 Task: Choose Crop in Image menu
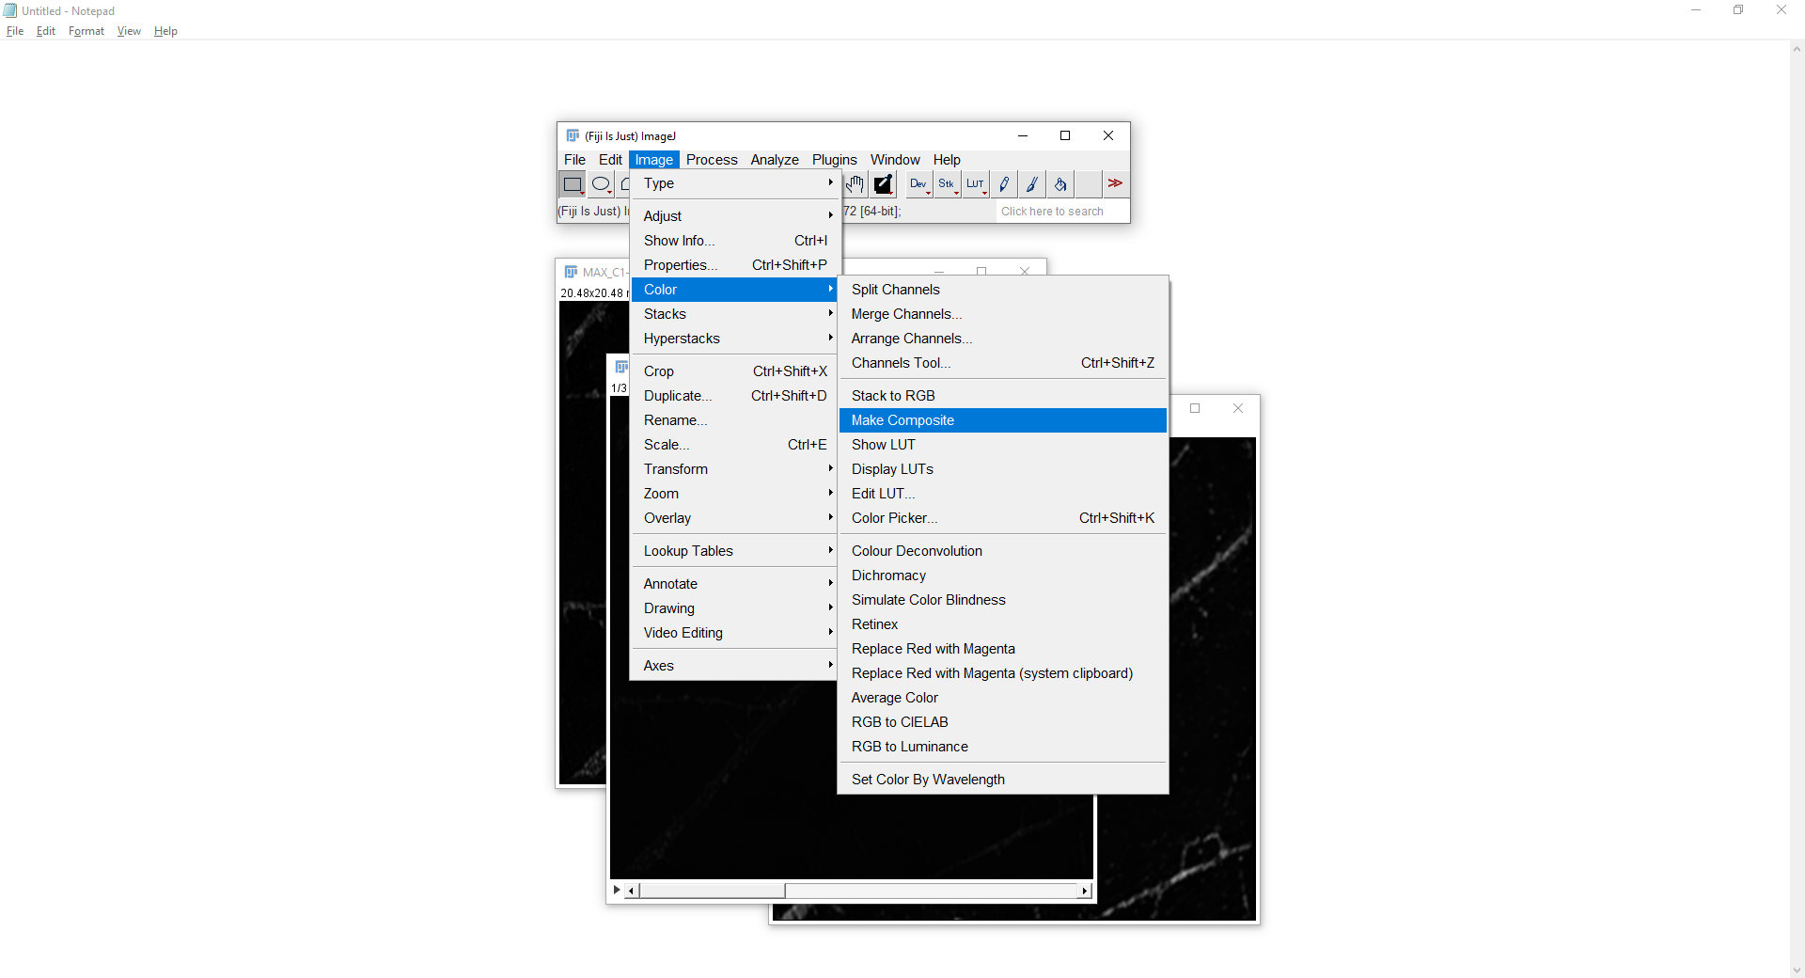coord(735,371)
